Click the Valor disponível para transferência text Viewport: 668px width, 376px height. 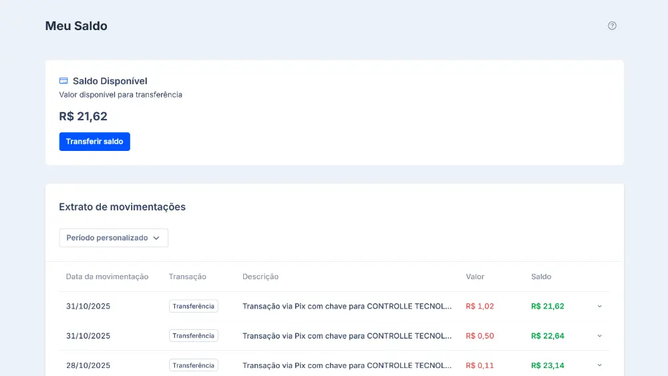(120, 95)
